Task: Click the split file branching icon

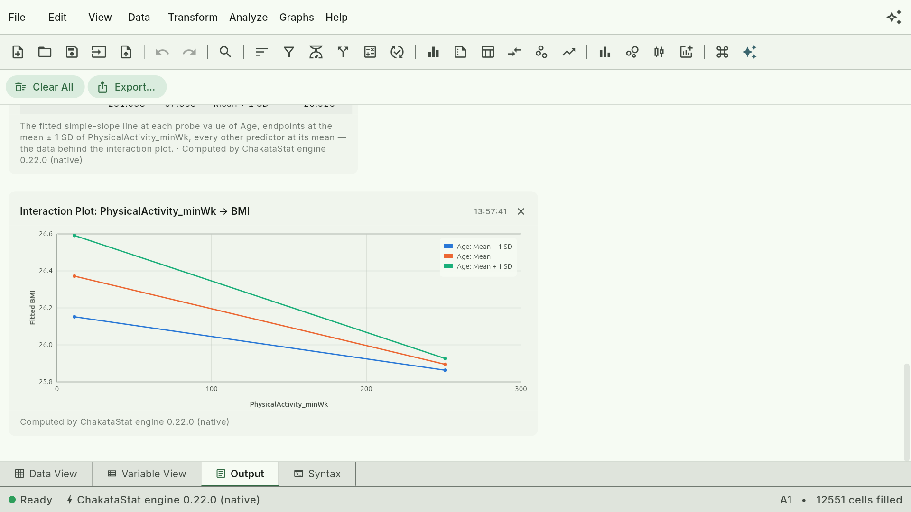Action: 343,52
